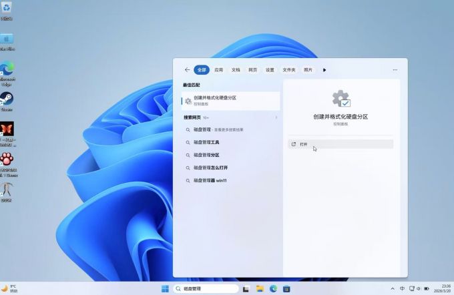Open the three-dot options menu in search panel

(395, 70)
